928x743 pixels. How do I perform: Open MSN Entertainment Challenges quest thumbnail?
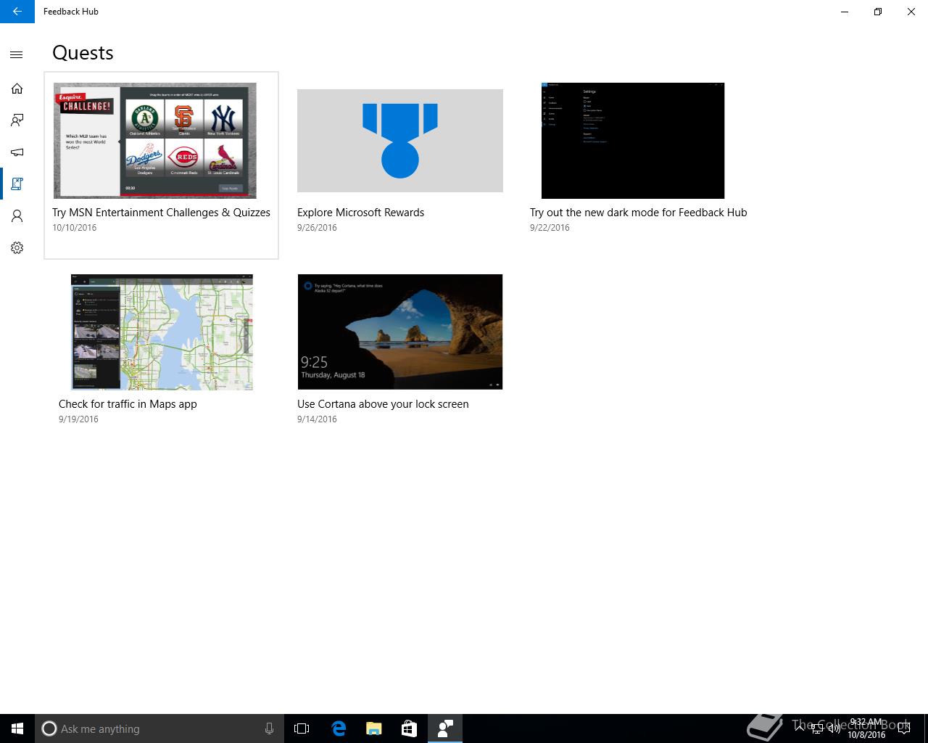coord(155,140)
